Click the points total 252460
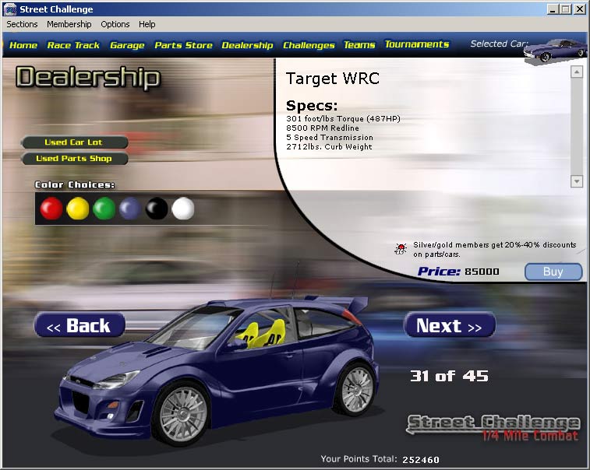This screenshot has width=590, height=470. point(421,460)
